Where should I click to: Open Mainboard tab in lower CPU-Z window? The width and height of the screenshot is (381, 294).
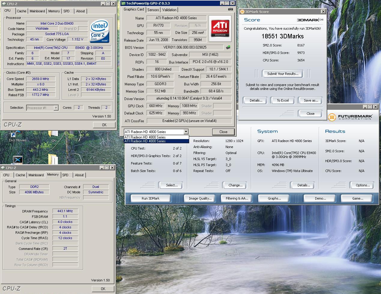click(36, 175)
